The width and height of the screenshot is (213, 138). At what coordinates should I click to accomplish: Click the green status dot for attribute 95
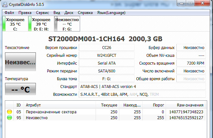(x=9, y=118)
